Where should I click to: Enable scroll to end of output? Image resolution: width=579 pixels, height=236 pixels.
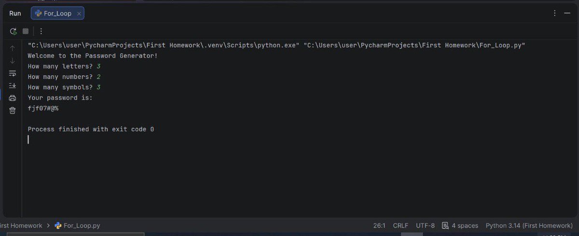pyautogui.click(x=13, y=86)
